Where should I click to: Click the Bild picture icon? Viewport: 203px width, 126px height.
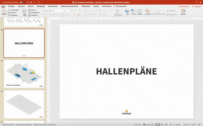click(127, 11)
